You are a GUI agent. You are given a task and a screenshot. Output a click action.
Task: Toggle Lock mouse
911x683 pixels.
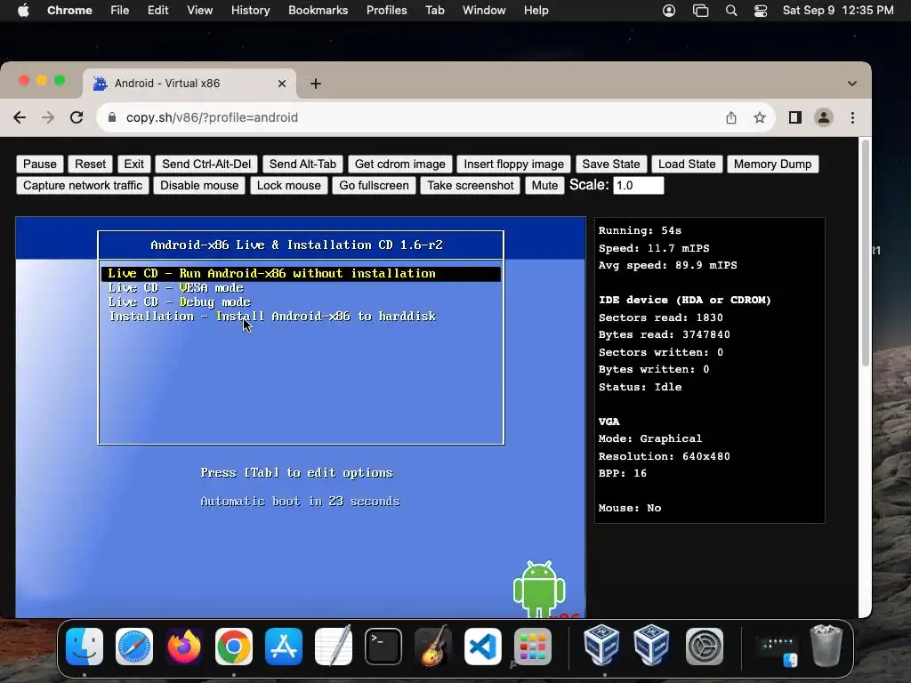(x=289, y=186)
